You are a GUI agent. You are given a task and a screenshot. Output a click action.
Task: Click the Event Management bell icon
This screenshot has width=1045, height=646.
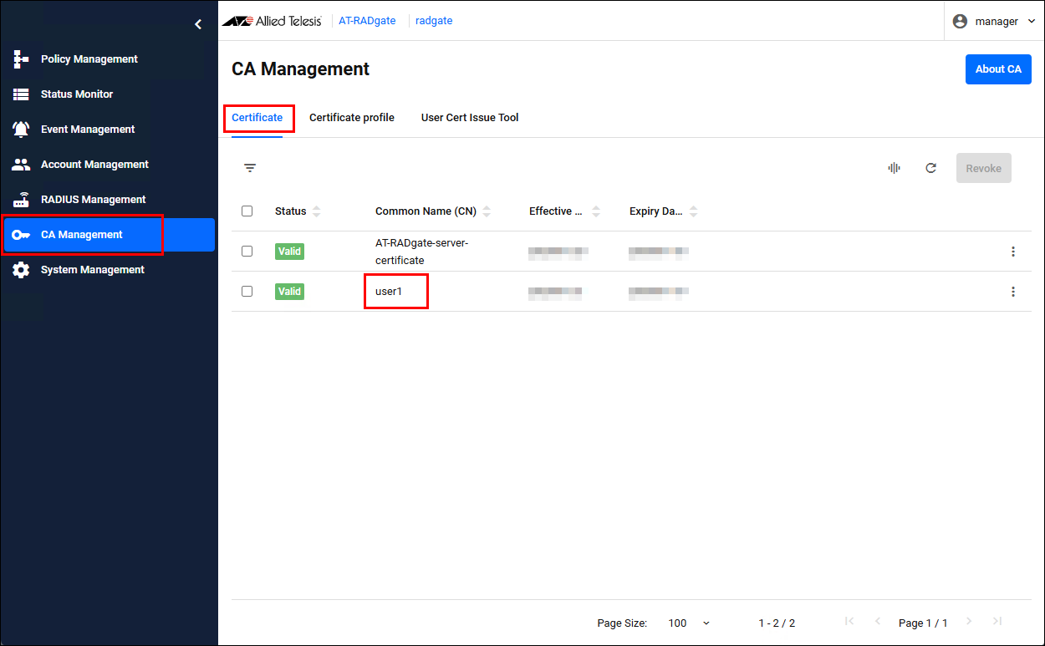[x=22, y=130]
